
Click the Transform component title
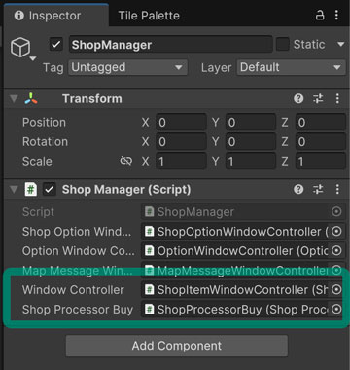[x=92, y=98]
